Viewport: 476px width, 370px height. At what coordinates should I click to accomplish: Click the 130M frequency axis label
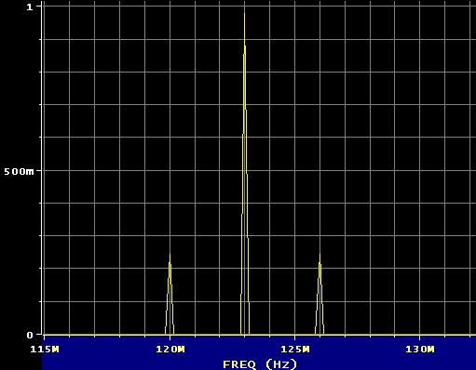pos(420,350)
